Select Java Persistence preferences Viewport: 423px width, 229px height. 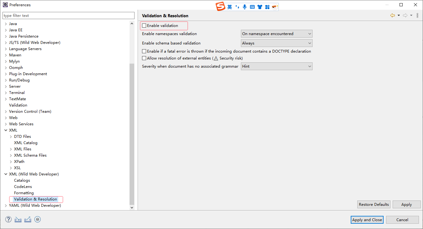(24, 36)
